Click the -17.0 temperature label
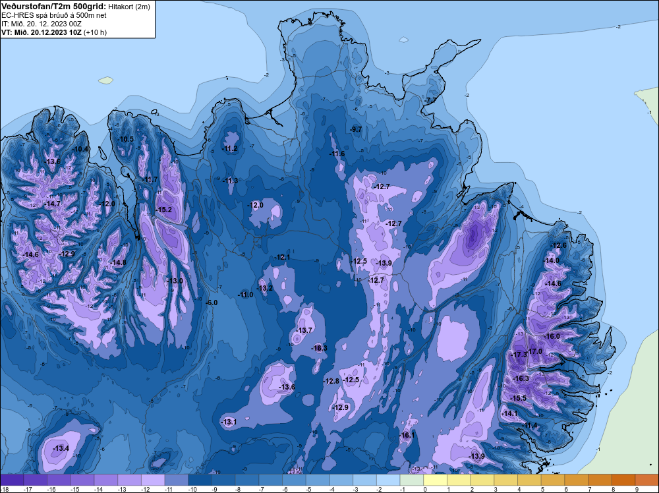 pos(535,351)
